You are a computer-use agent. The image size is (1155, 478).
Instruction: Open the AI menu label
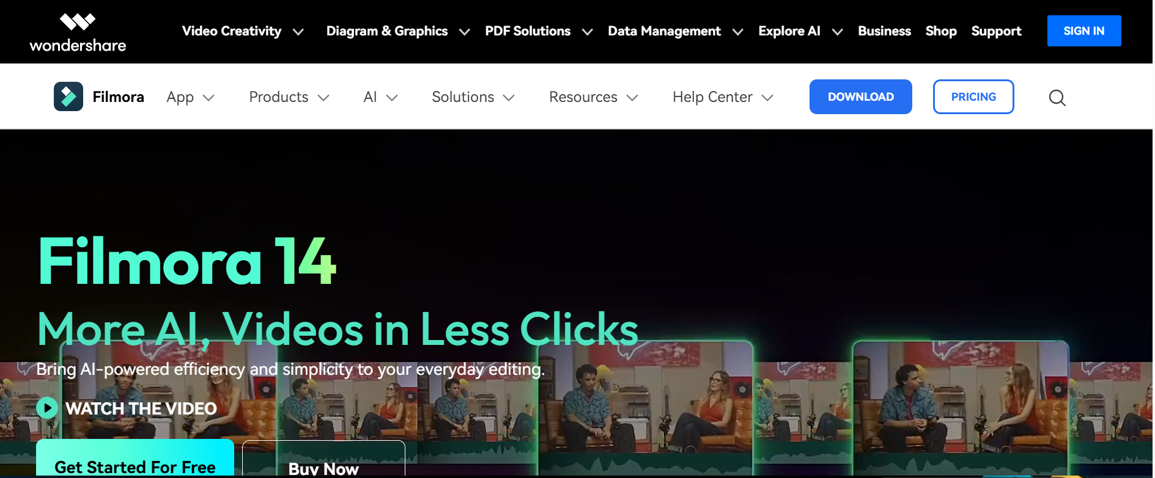[x=370, y=97]
